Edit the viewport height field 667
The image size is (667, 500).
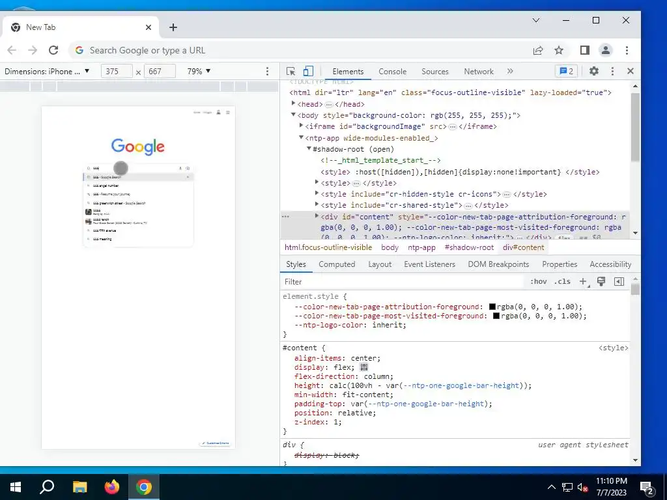click(160, 71)
